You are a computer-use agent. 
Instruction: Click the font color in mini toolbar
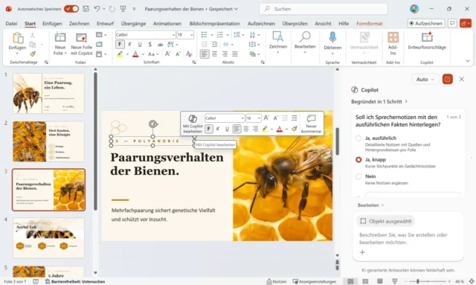pyautogui.click(x=280, y=129)
